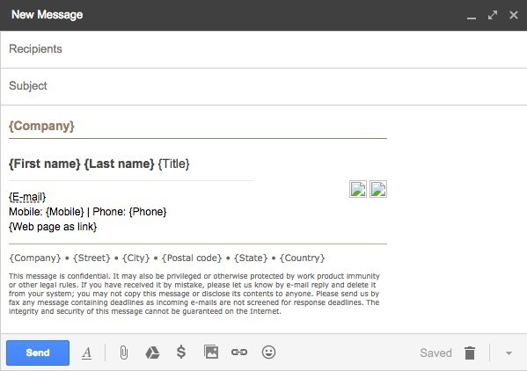Image resolution: width=527 pixels, height=371 pixels.
Task: Click the {Street} placeholder in address line
Action: (x=91, y=258)
